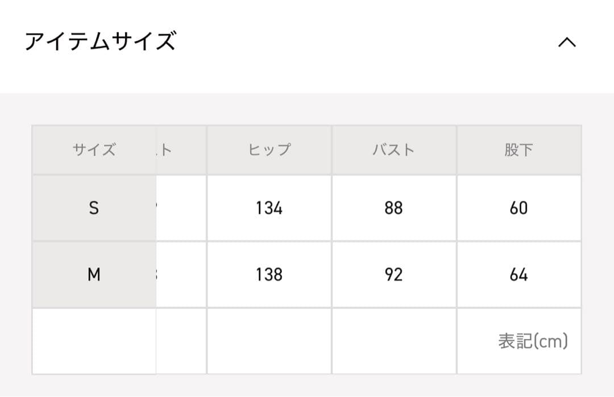Viewport: 614px width, 397px height.
Task: Click the 表記(cm) unit note
Action: pos(533,341)
